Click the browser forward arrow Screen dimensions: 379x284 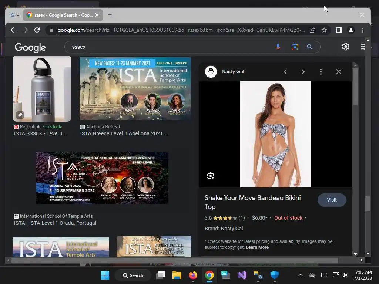tap(25, 30)
